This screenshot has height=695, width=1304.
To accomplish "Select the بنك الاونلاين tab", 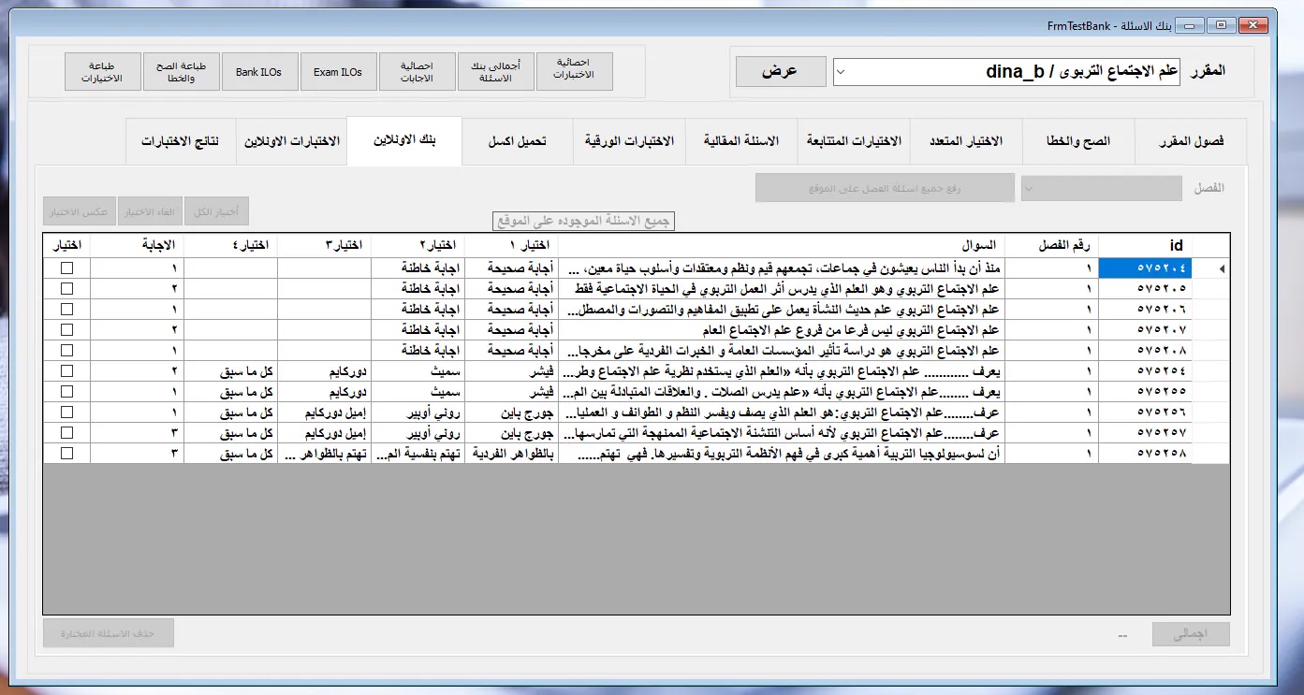I will pyautogui.click(x=404, y=141).
